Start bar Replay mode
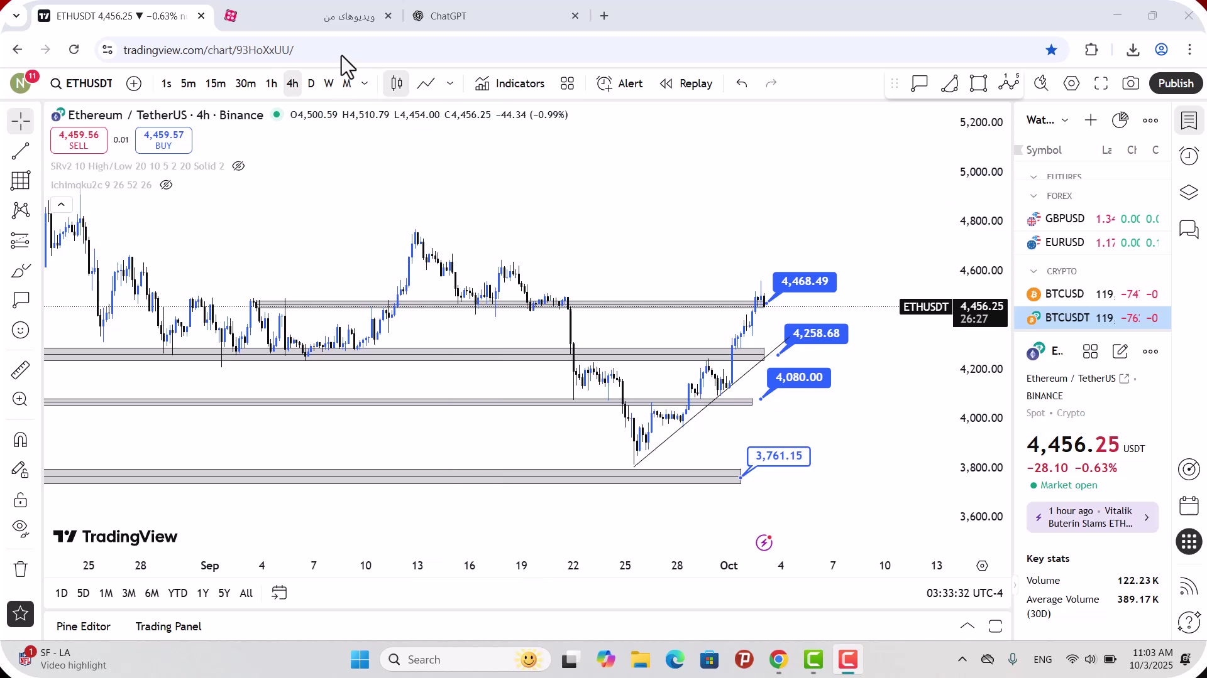The width and height of the screenshot is (1207, 678). tap(686, 83)
